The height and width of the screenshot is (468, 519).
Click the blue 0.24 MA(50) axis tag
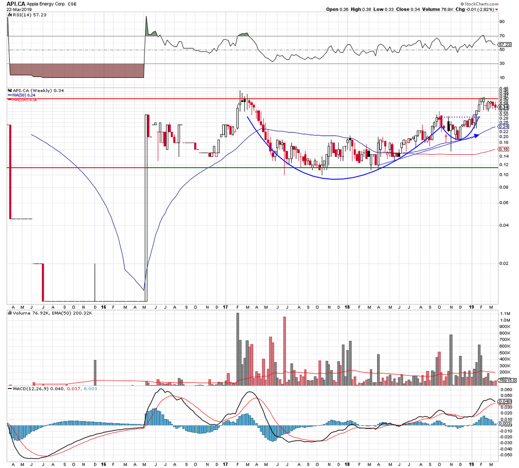[x=504, y=127]
